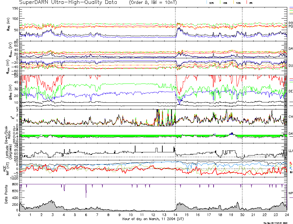This screenshot has height=224, width=293.
Task: Click hour tick label '4' on time axis
Action: [64, 215]
